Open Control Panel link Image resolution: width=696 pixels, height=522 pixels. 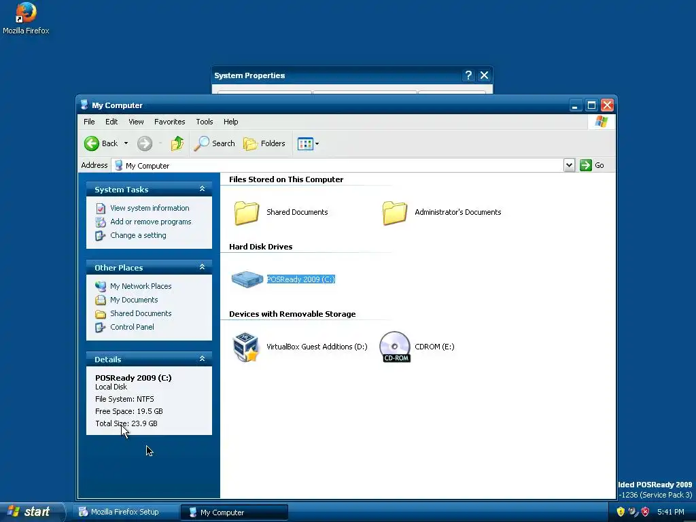click(x=132, y=327)
